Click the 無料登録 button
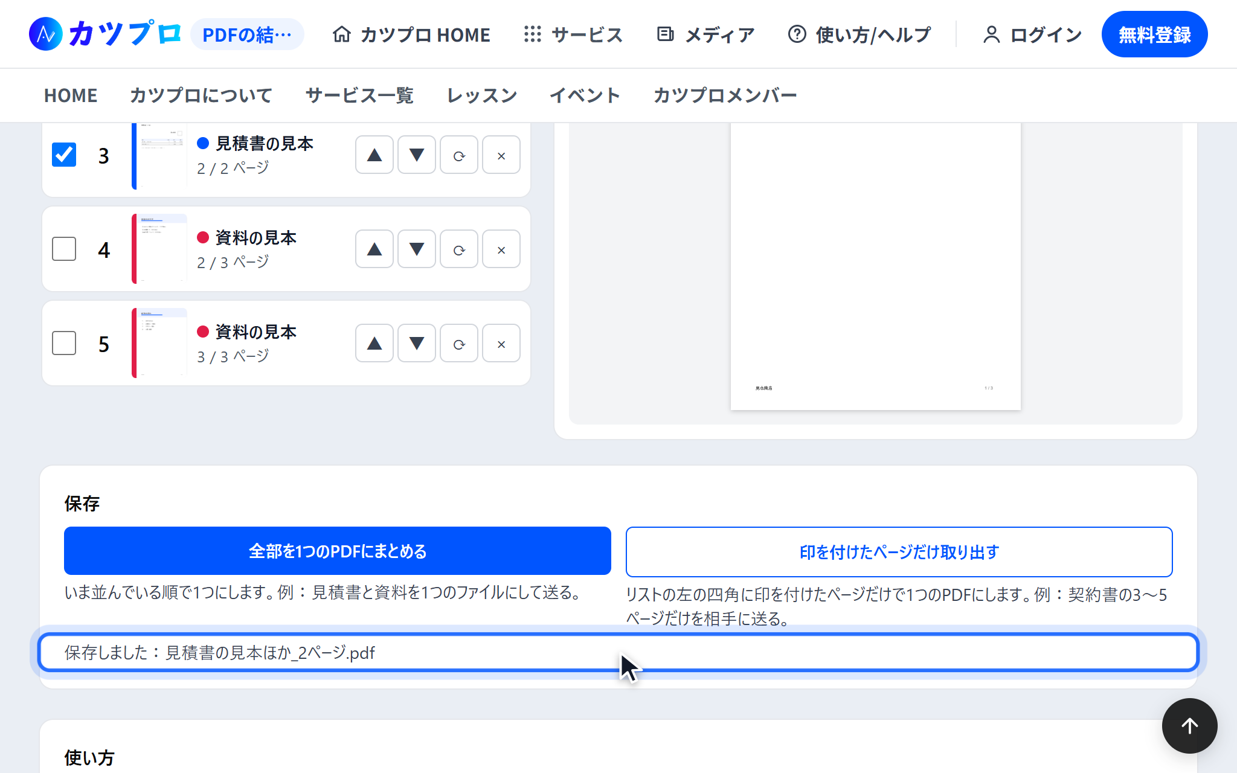The image size is (1237, 773). pos(1154,34)
